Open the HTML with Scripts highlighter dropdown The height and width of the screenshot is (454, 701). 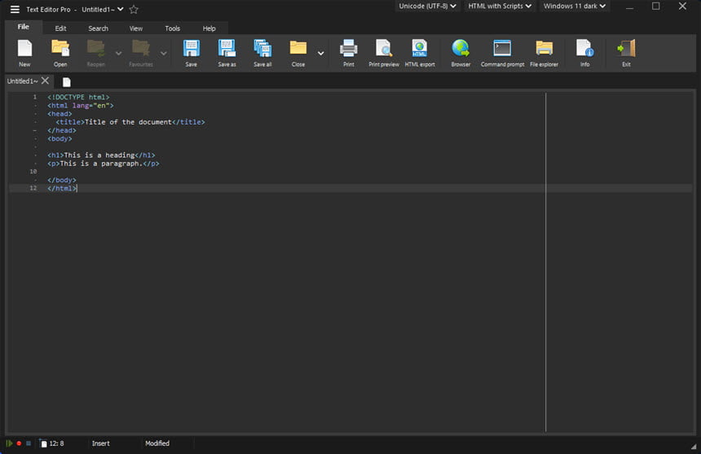point(500,6)
